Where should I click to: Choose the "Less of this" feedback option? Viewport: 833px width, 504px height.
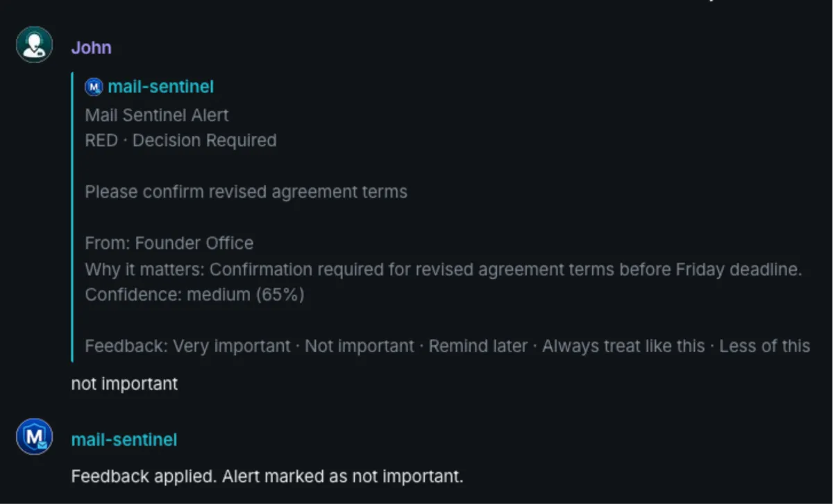pyautogui.click(x=764, y=346)
